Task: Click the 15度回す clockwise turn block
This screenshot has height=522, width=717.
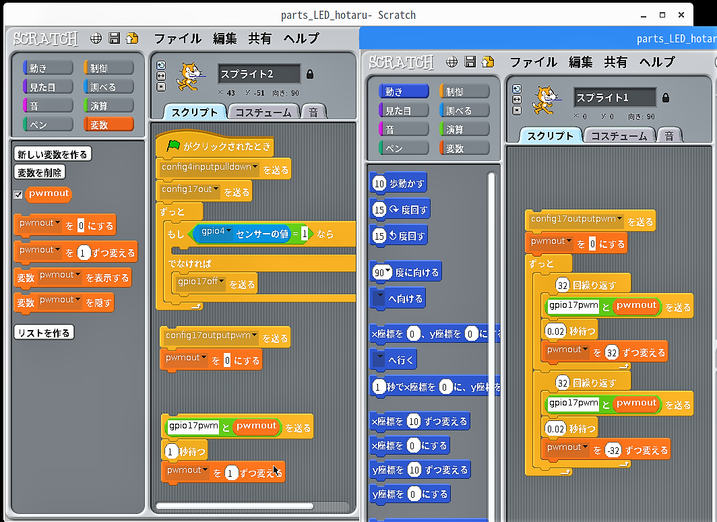Action: click(x=400, y=209)
